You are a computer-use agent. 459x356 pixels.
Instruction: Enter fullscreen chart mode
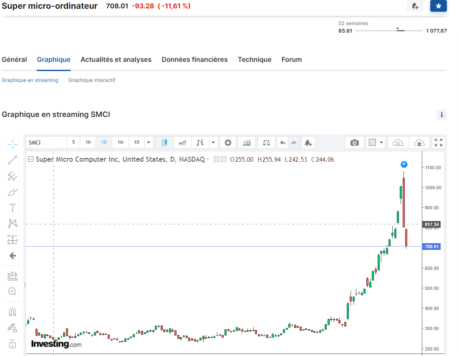click(439, 142)
